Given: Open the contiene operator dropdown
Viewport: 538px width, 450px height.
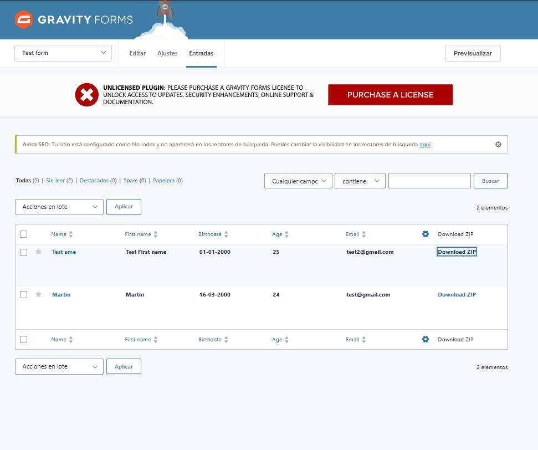Looking at the screenshot, I should 360,181.
